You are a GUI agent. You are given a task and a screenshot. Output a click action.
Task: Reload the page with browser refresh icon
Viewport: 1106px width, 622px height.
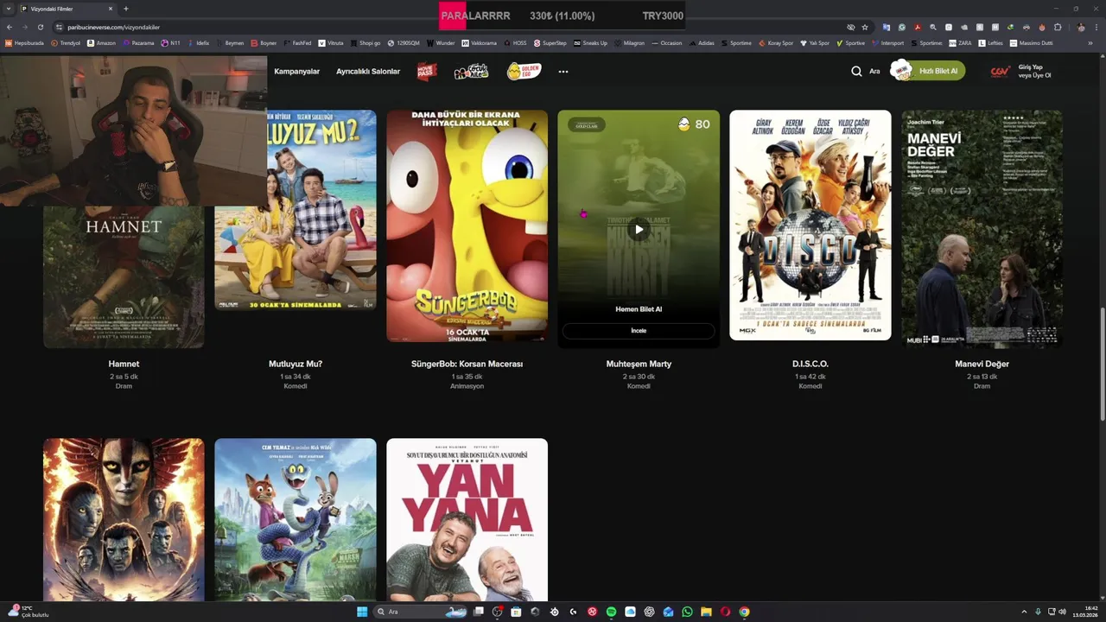click(x=40, y=27)
